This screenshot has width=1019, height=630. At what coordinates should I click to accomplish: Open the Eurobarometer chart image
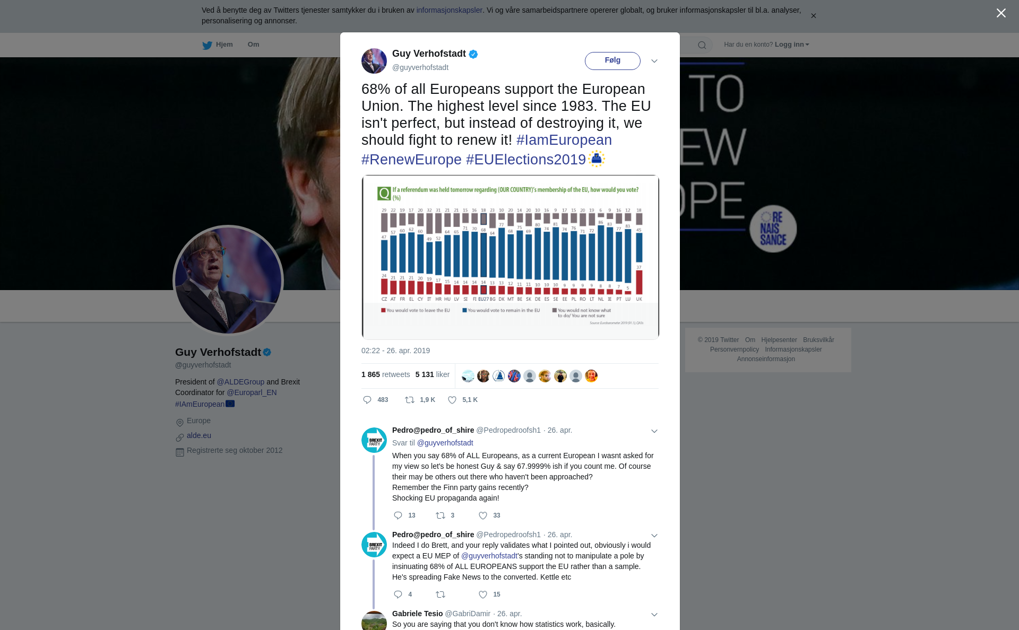pyautogui.click(x=510, y=257)
